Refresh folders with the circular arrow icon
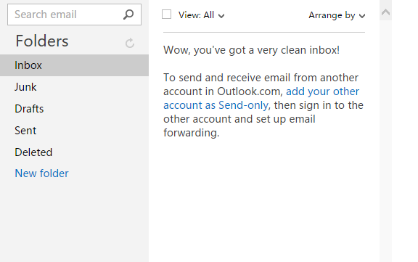This screenshot has height=262, width=418. click(x=130, y=43)
